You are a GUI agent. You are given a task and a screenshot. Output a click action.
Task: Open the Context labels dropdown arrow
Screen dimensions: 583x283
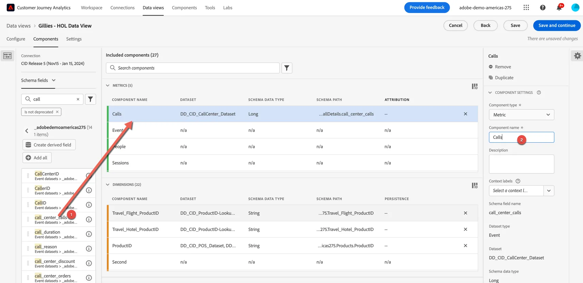click(549, 191)
